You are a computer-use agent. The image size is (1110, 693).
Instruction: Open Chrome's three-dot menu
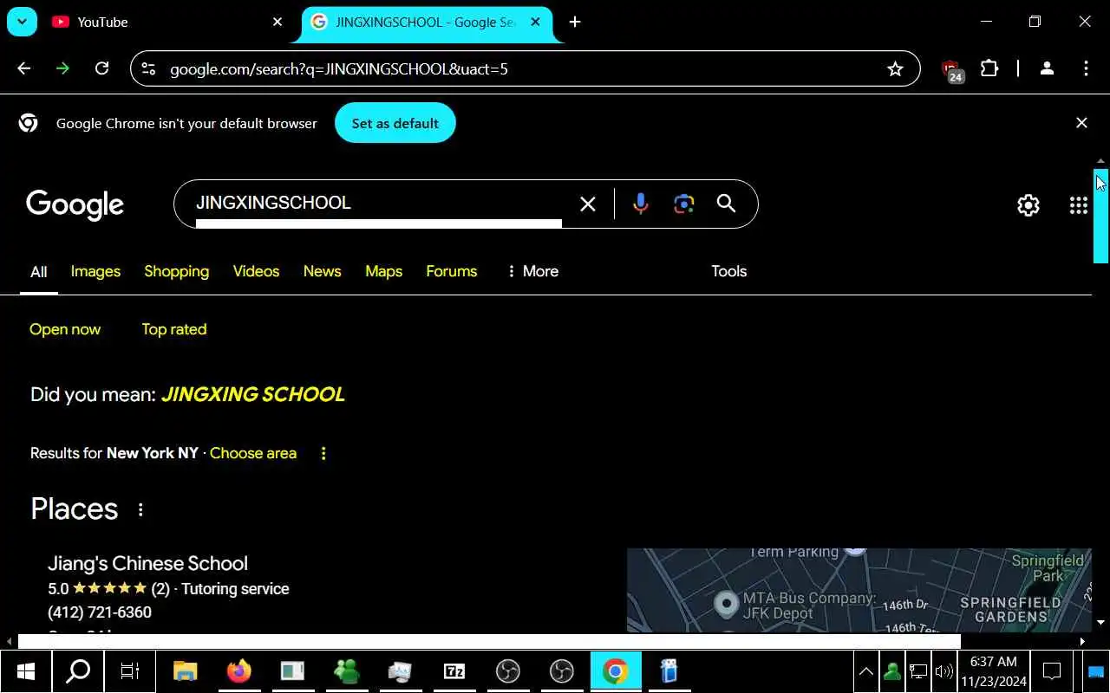coord(1086,68)
